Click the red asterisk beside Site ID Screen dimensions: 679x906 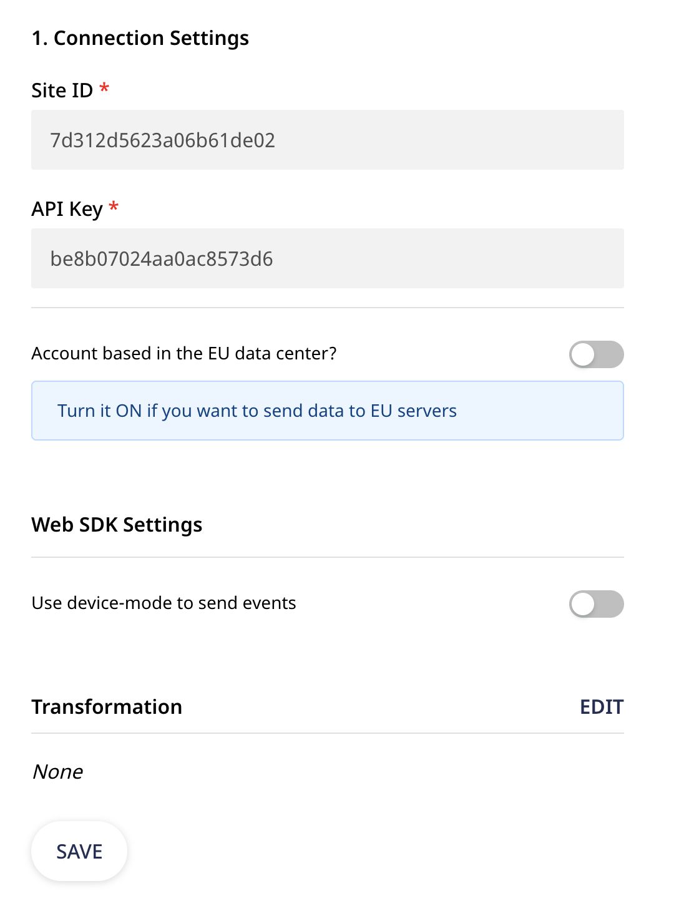(x=104, y=88)
